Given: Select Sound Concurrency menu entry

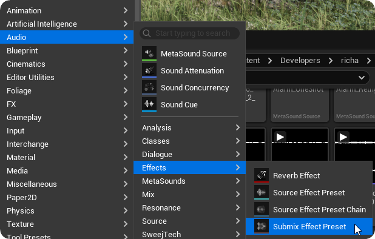Looking at the screenshot, I should click(189, 87).
